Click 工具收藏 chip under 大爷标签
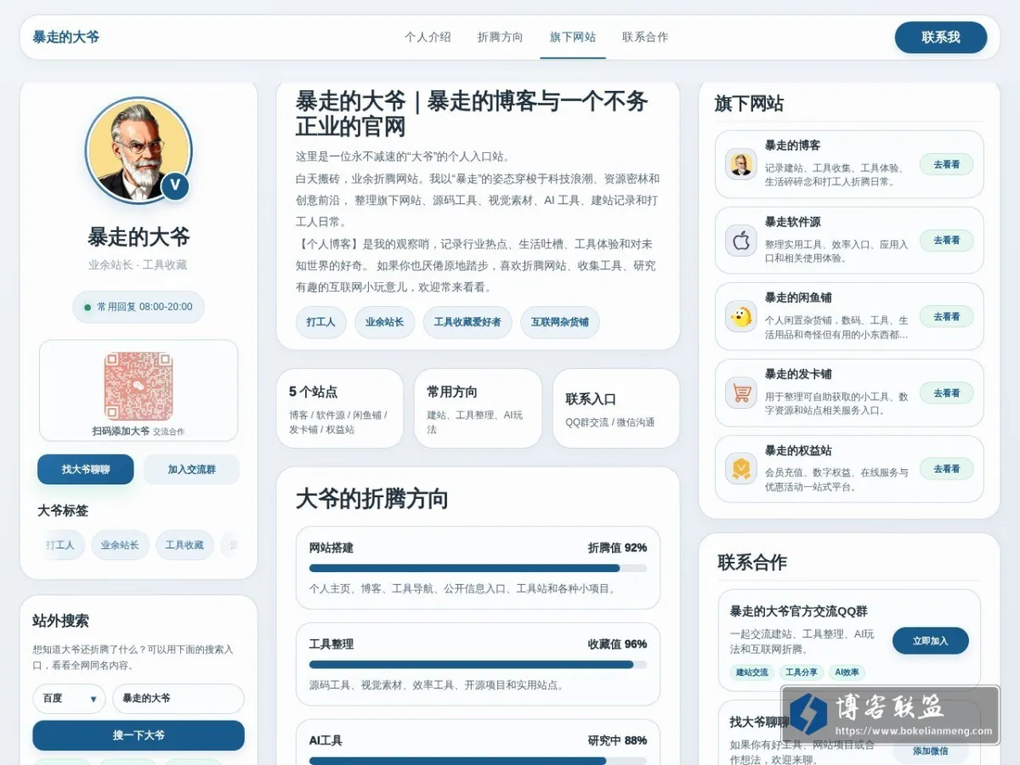 pyautogui.click(x=184, y=545)
